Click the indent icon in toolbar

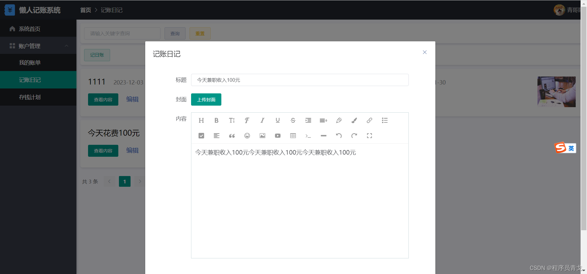point(308,120)
